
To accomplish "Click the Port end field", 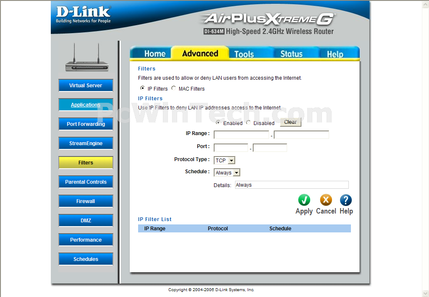I will point(270,148).
